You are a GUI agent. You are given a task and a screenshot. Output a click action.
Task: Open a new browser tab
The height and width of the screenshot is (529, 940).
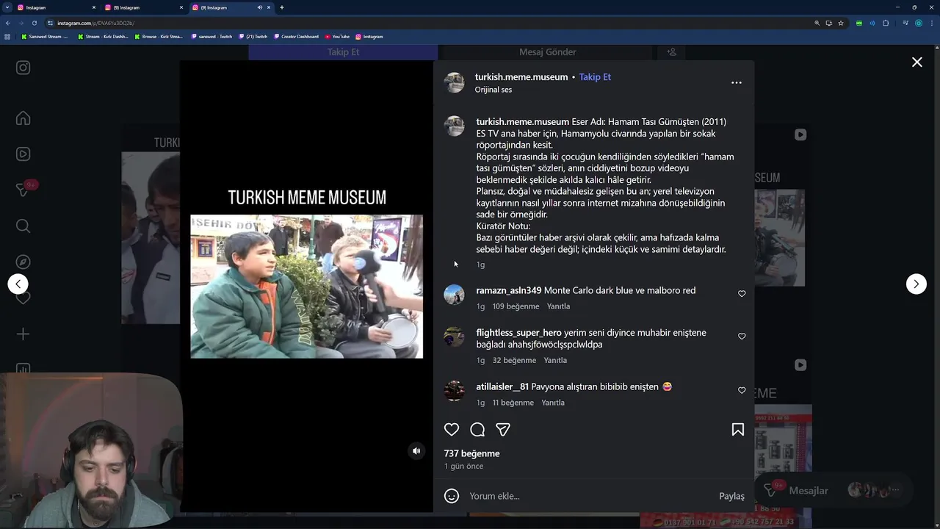(281, 7)
